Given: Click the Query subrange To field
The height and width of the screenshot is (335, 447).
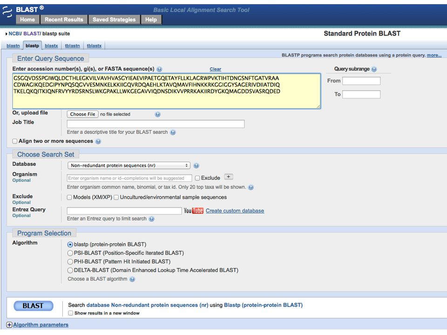Looking at the screenshot, I should tap(361, 94).
